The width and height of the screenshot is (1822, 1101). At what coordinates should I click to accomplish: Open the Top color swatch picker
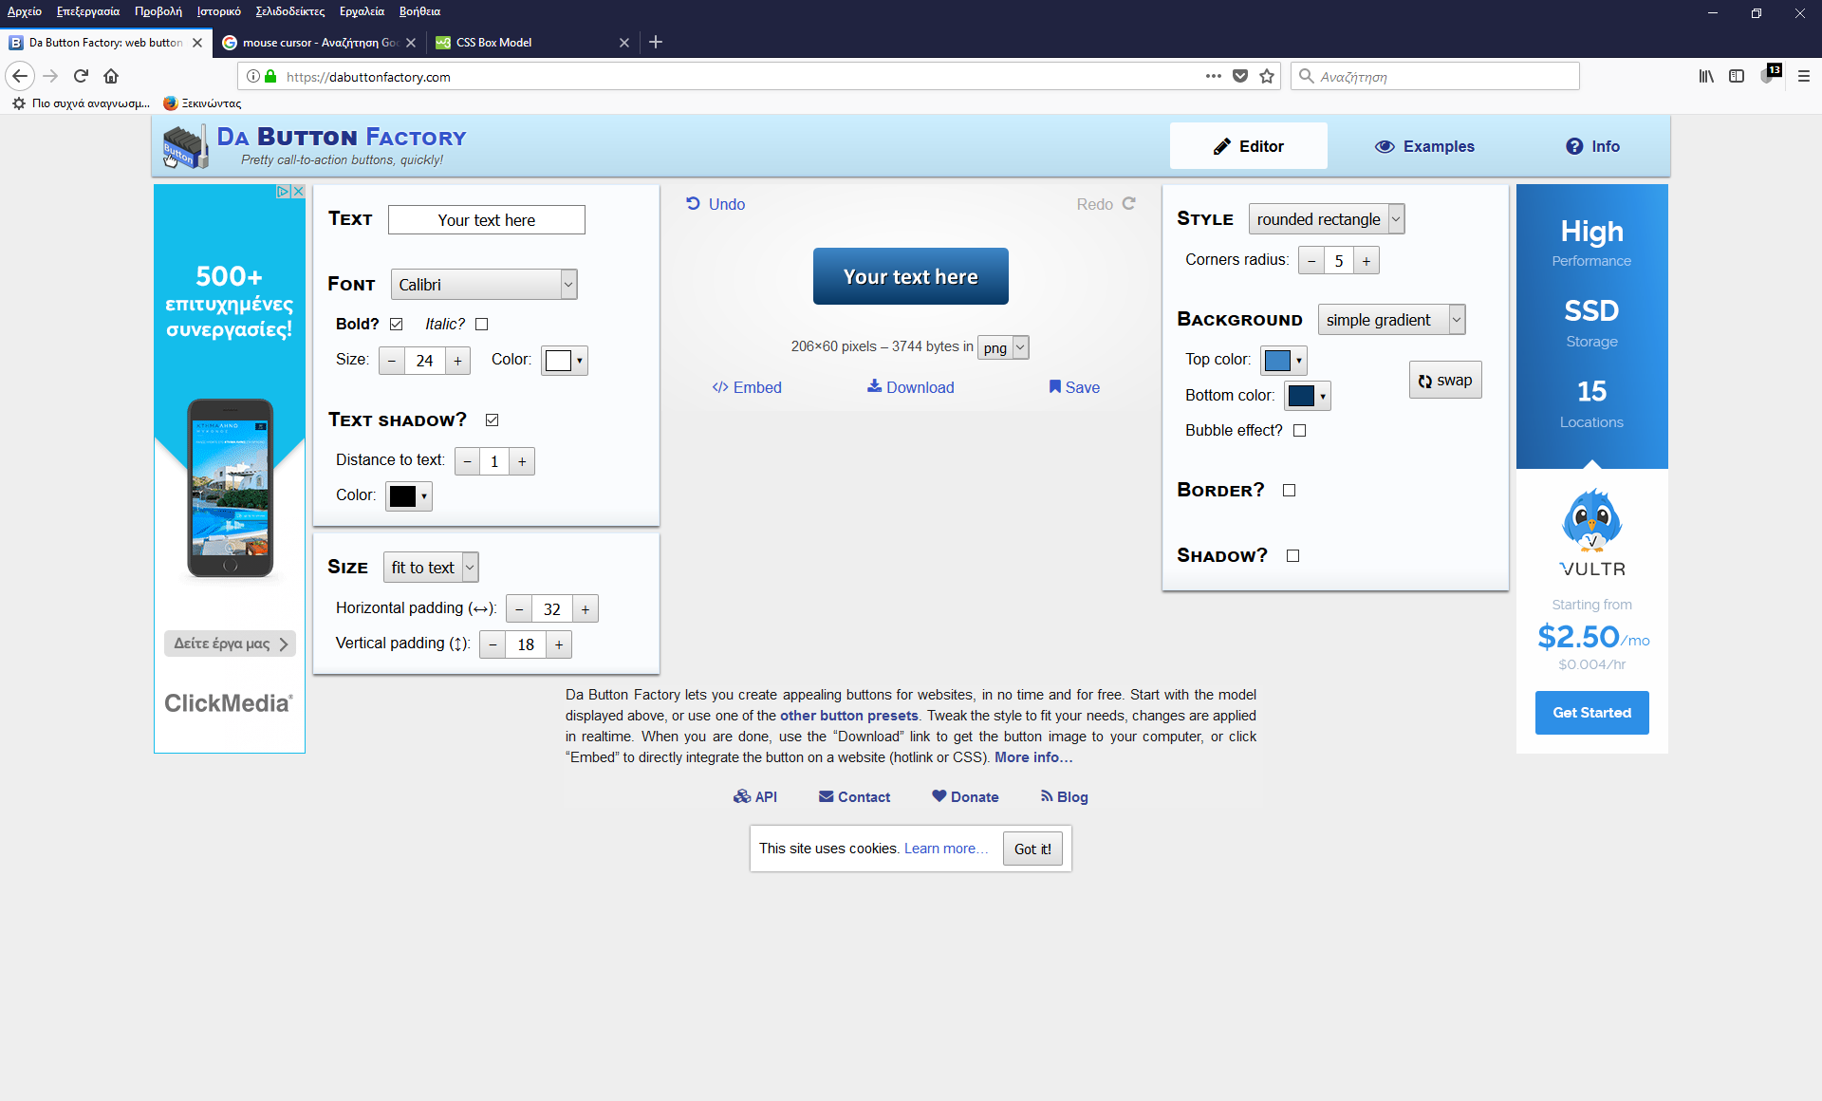[1284, 360]
